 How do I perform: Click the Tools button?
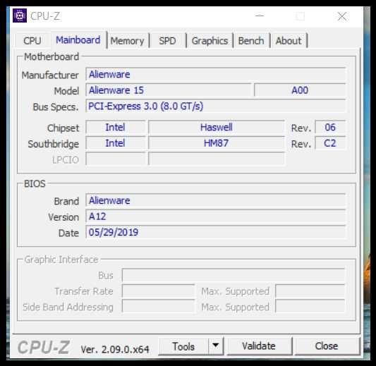tap(183, 346)
